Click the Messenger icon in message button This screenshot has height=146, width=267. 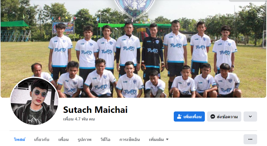pos(213,117)
